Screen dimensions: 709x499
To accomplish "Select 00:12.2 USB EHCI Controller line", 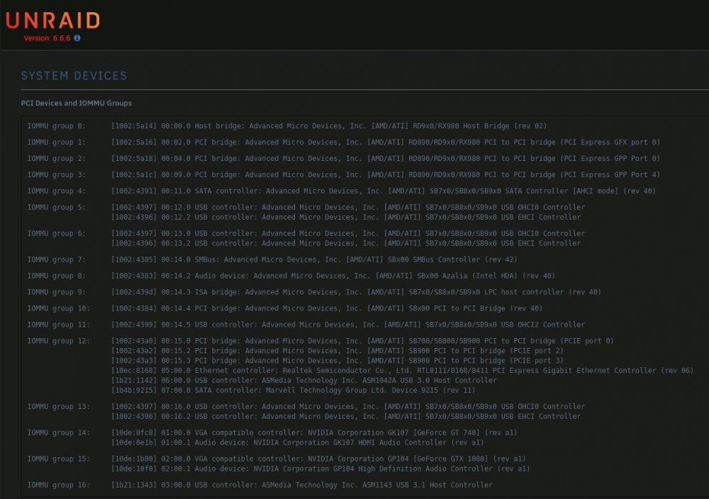I will (x=346, y=217).
